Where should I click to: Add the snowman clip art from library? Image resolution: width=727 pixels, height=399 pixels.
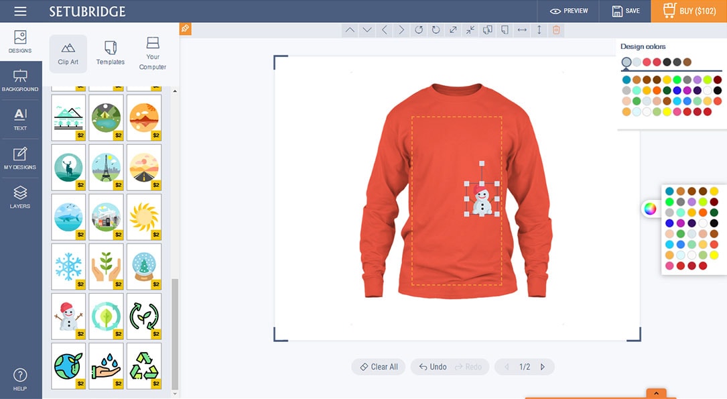click(x=68, y=317)
